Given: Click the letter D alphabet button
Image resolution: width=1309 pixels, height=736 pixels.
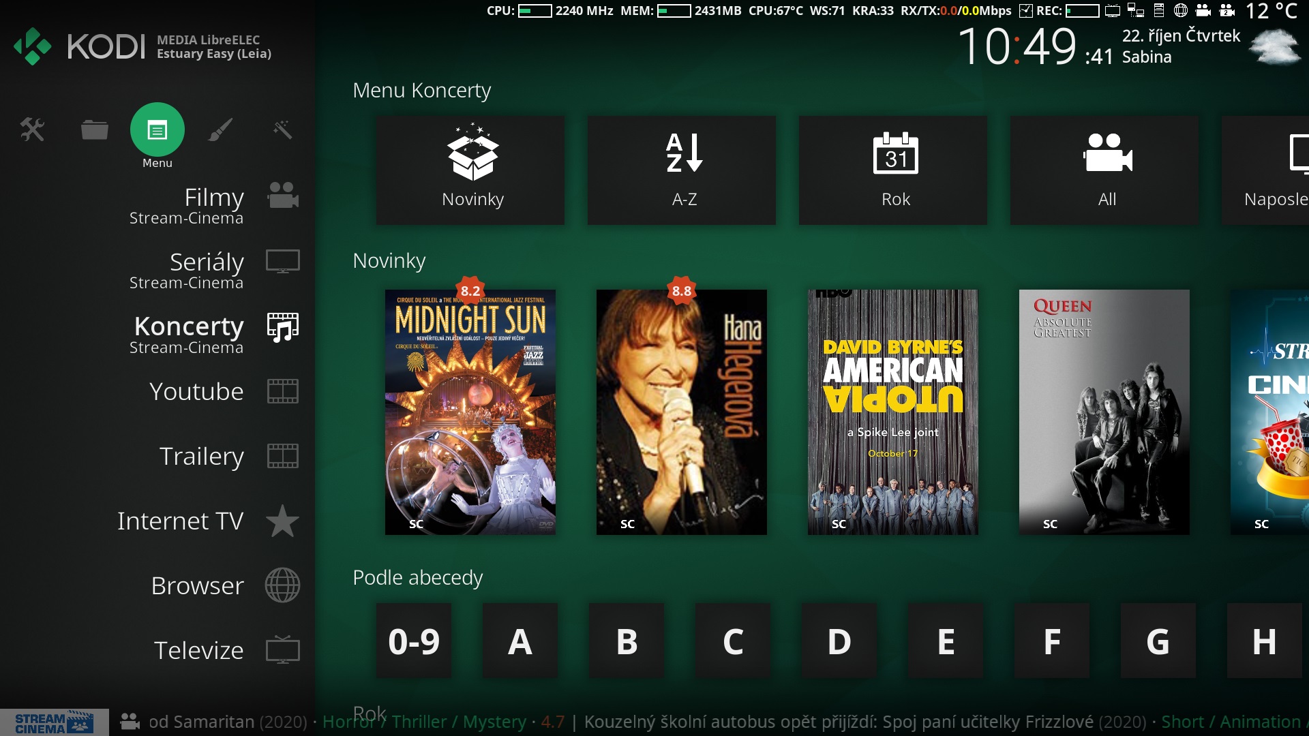Looking at the screenshot, I should tap(839, 641).
